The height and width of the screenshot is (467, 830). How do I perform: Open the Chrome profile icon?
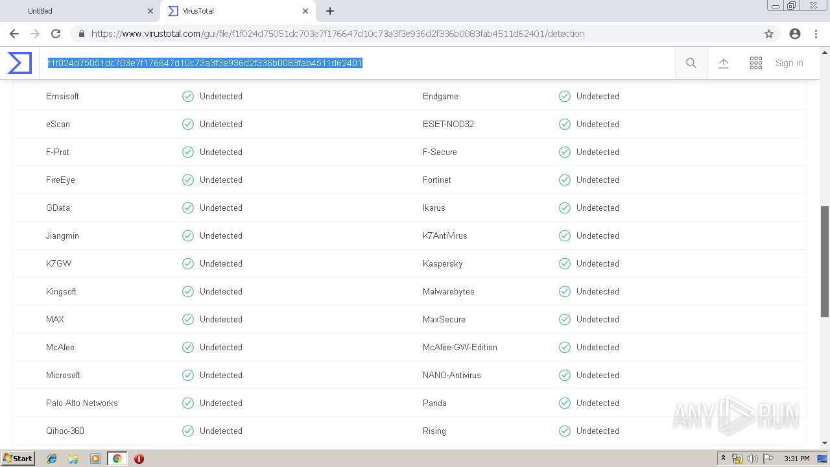[795, 34]
